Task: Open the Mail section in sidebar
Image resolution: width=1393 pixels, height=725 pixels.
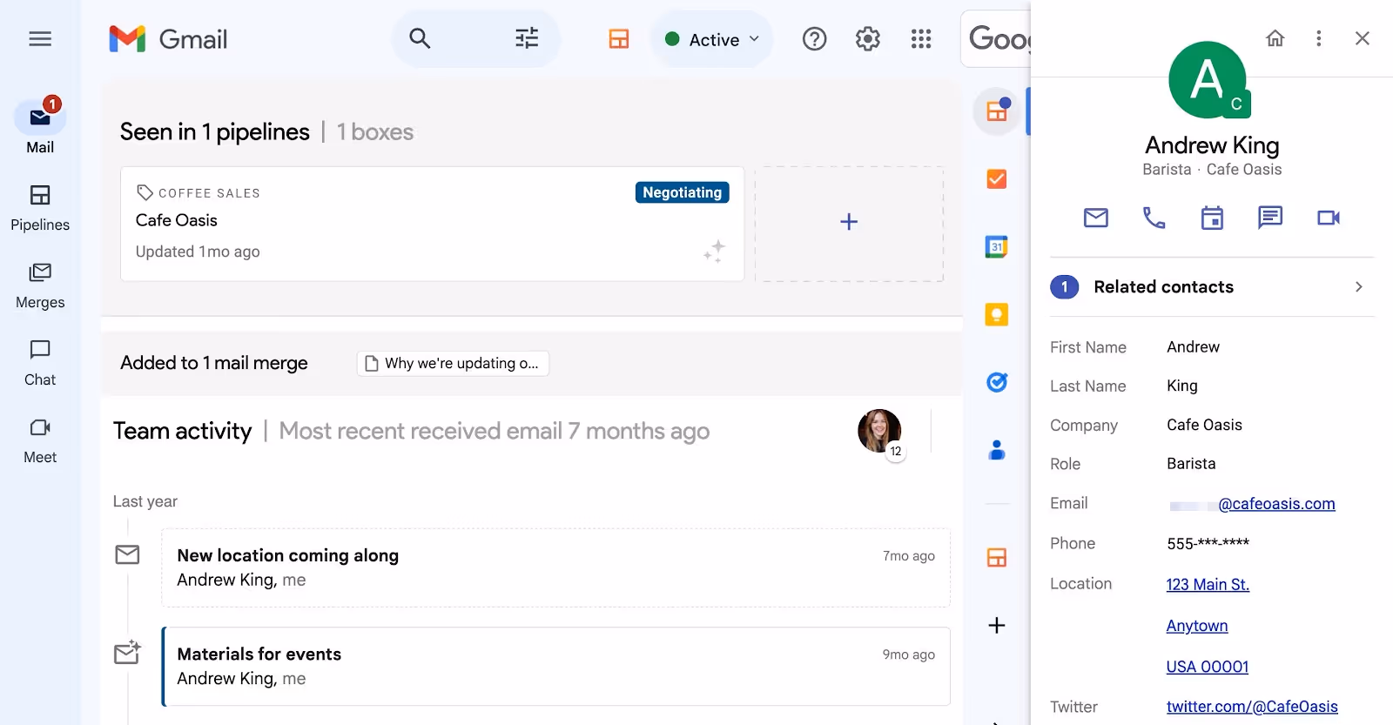Action: click(40, 128)
